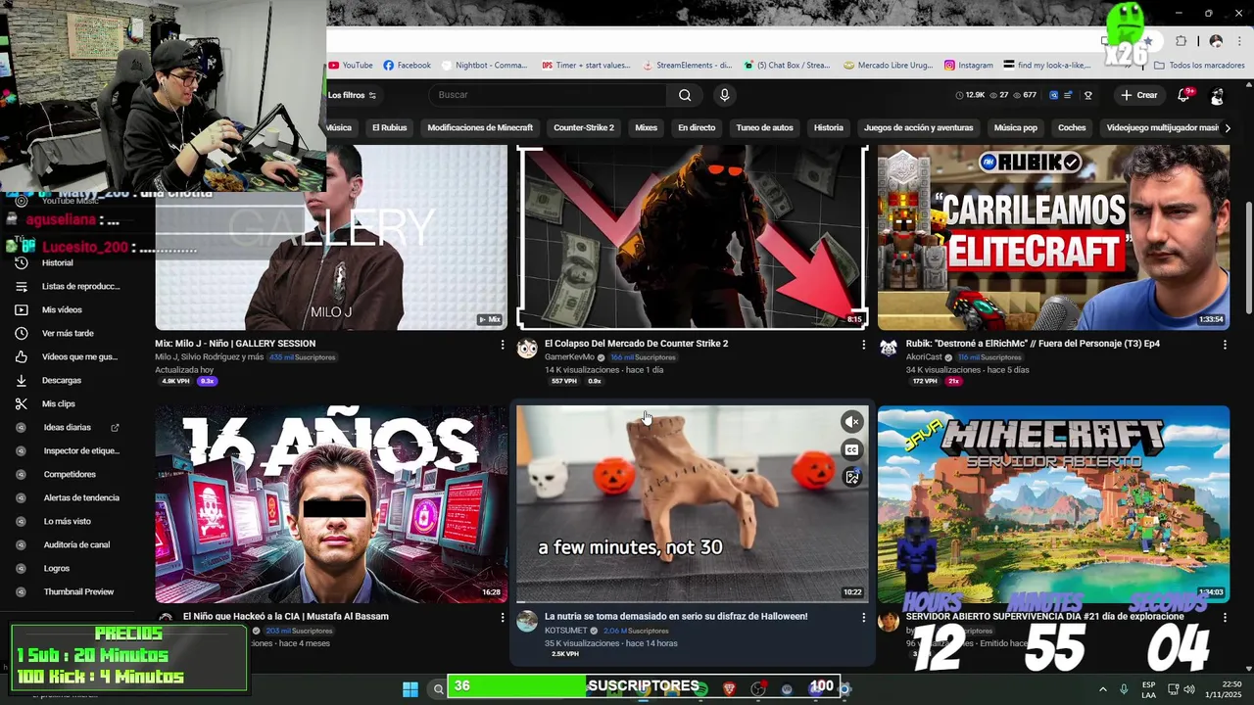Click the trophy icon in header
Viewport: 1254px width, 705px height.
(x=1087, y=95)
